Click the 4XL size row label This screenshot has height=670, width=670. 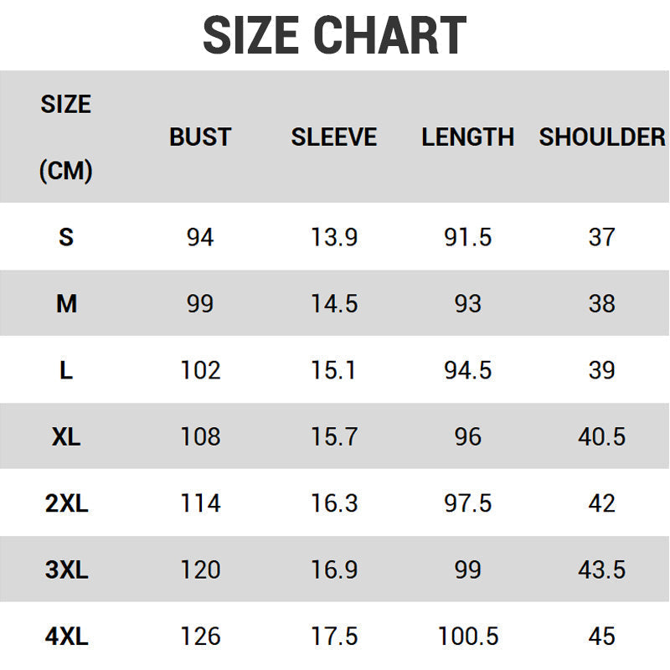pos(66,636)
